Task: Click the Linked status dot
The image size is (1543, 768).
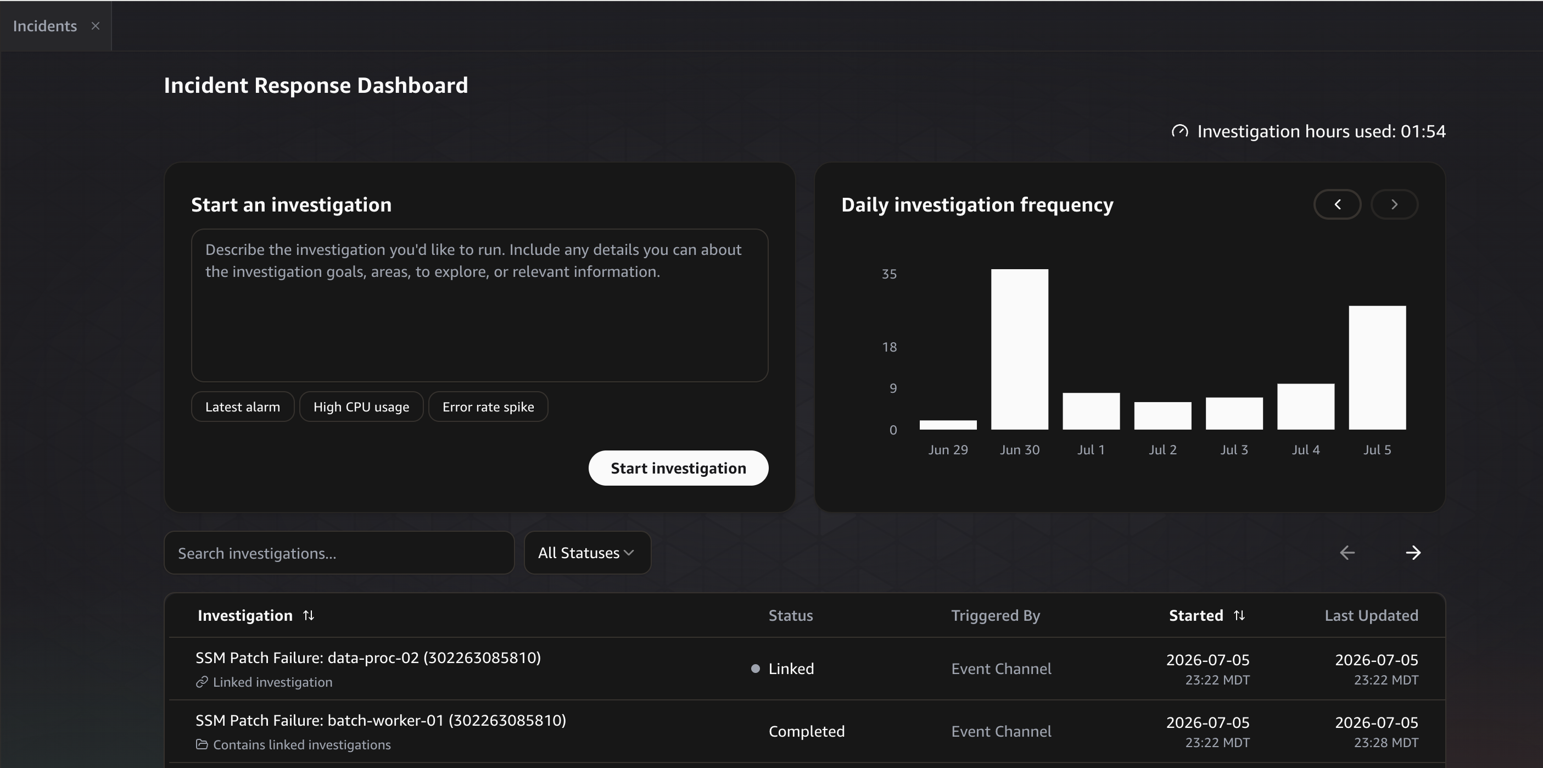Action: (756, 669)
